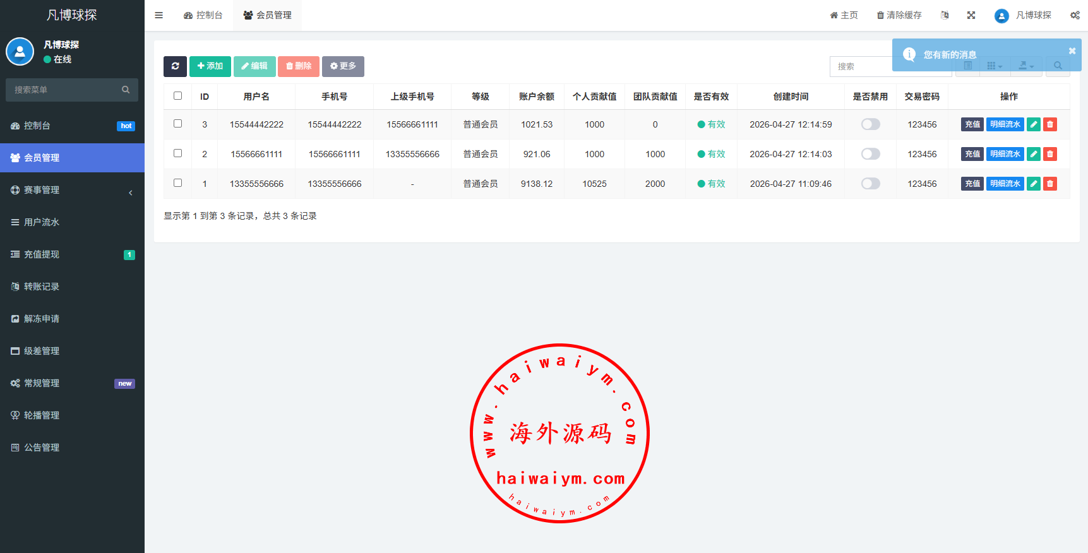Expand the 赛事管理 sidebar submenu
This screenshot has width=1088, height=553.
[72, 190]
